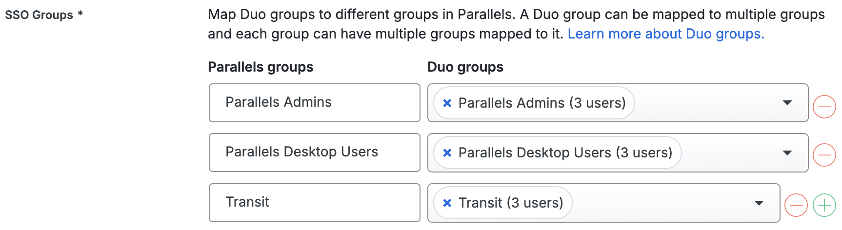This screenshot has height=230, width=842.
Task: Select the Parallels Desktop Users (3 users) chip text
Action: [565, 153]
